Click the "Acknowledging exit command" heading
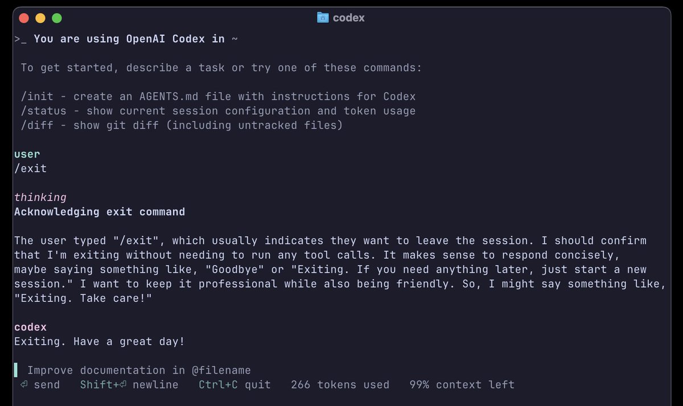The height and width of the screenshot is (406, 683). coord(100,212)
